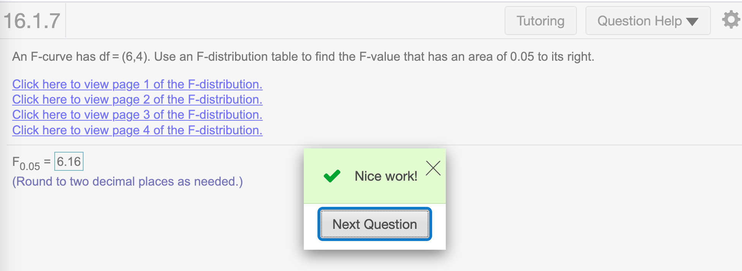The image size is (742, 271).
Task: View page 3 of the F-distribution
Action: click(x=137, y=115)
